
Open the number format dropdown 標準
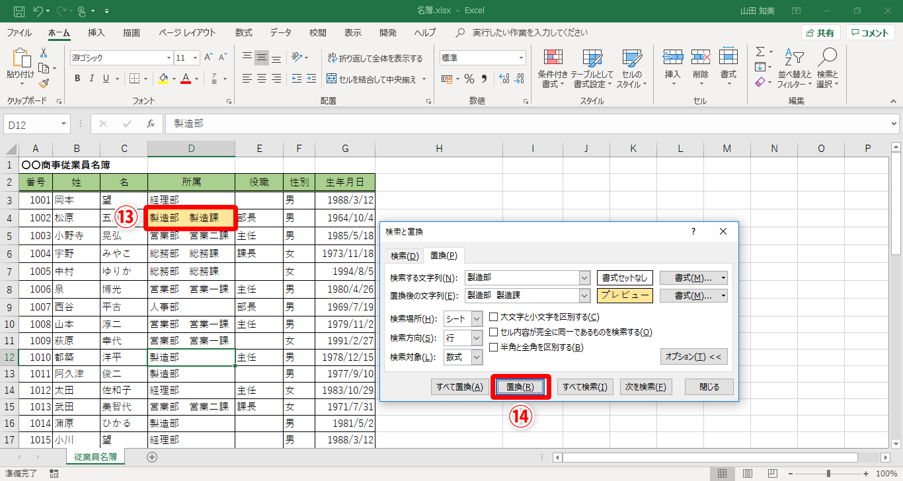(521, 57)
